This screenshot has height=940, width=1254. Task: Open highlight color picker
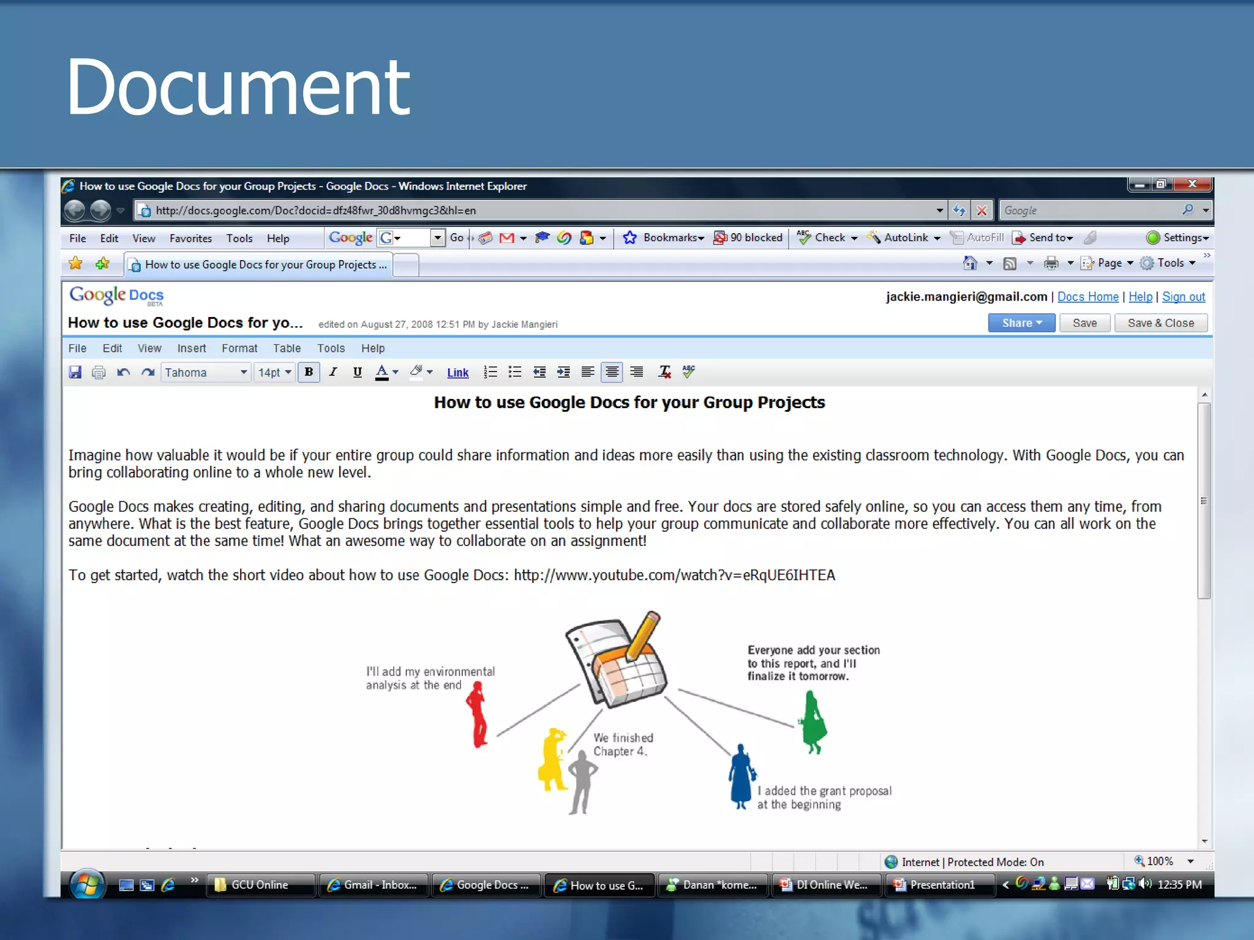pyautogui.click(x=421, y=372)
